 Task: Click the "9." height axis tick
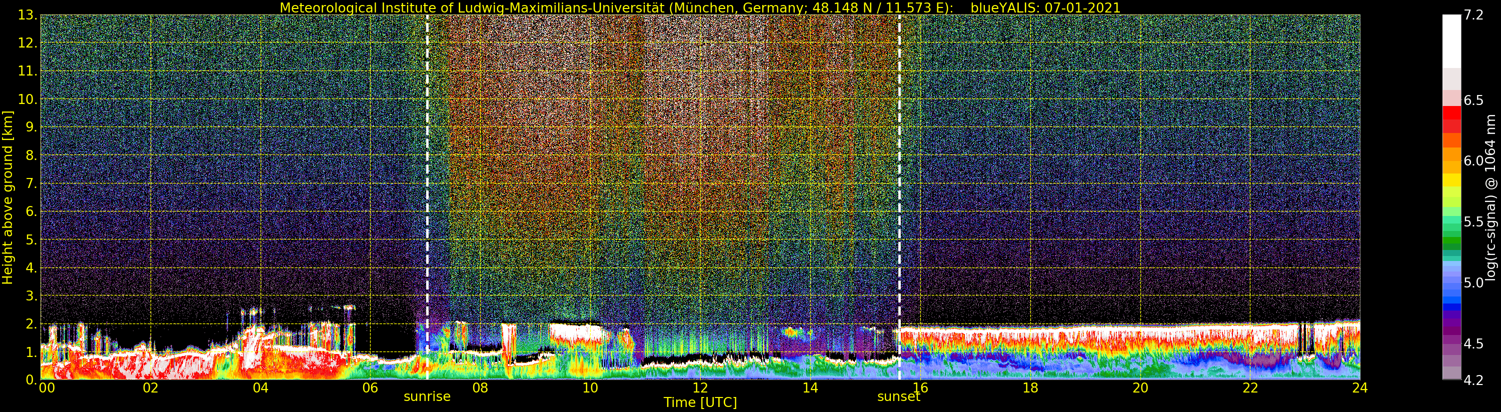point(33,127)
